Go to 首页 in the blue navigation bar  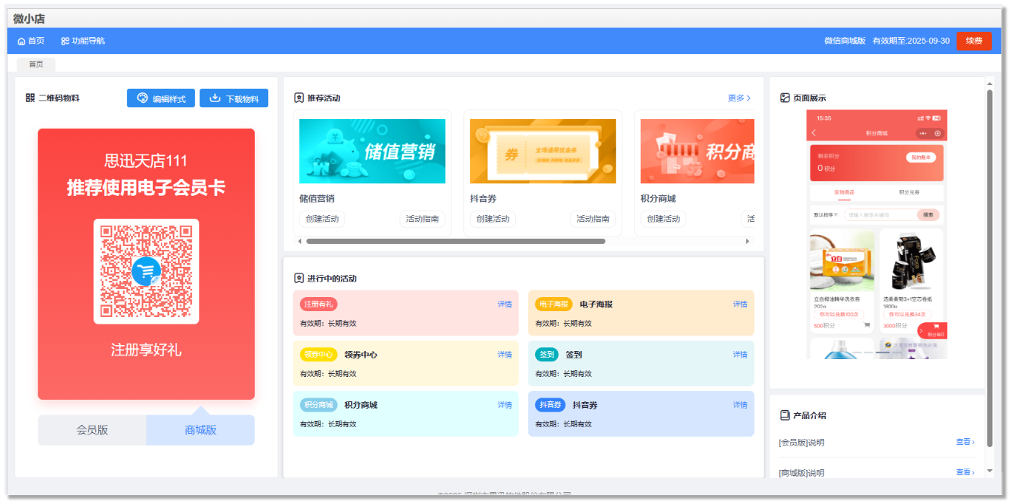click(31, 41)
